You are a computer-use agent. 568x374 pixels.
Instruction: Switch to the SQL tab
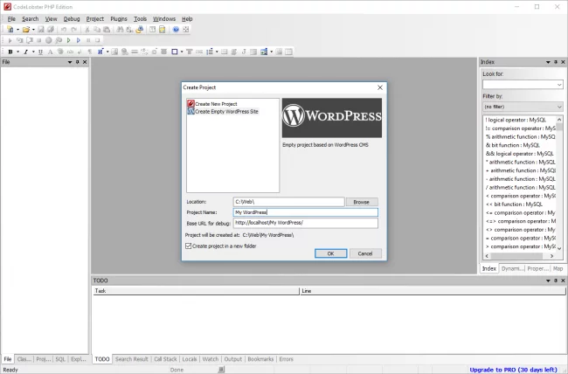(x=60, y=359)
